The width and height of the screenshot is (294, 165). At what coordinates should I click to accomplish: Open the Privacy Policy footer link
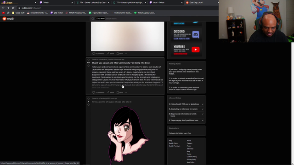click(x=192, y=159)
